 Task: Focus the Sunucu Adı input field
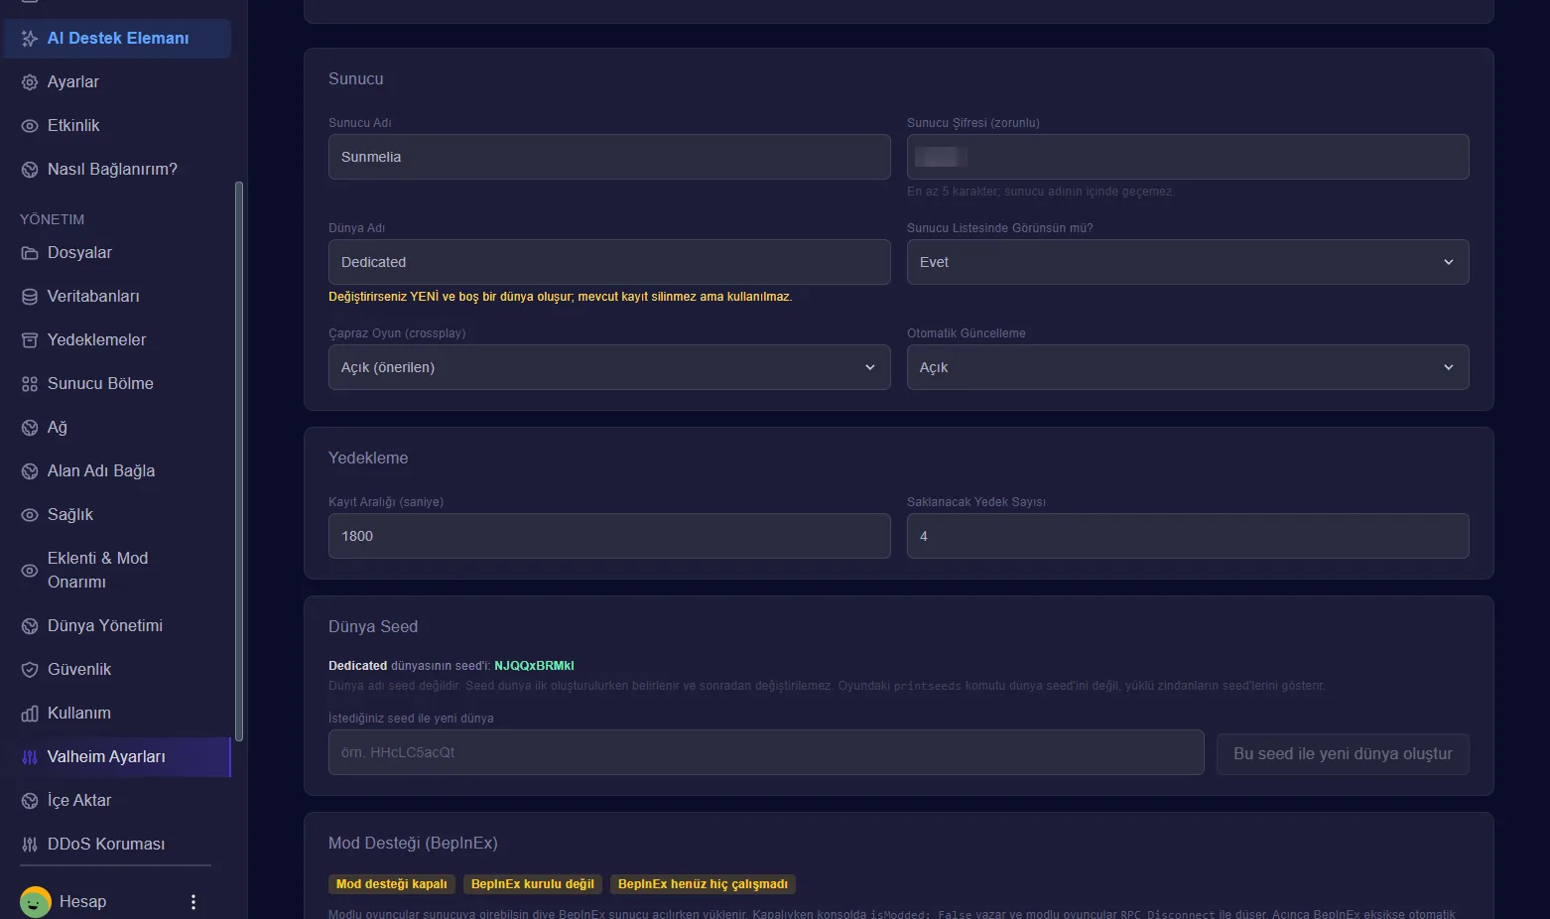609,157
